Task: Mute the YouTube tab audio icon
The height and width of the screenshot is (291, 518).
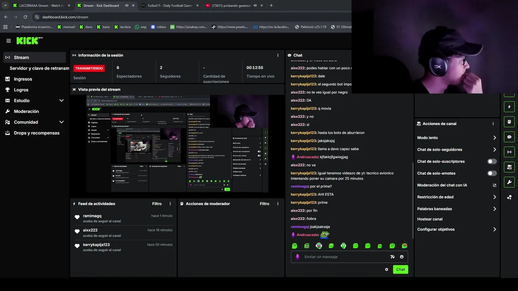Action: [x=256, y=6]
